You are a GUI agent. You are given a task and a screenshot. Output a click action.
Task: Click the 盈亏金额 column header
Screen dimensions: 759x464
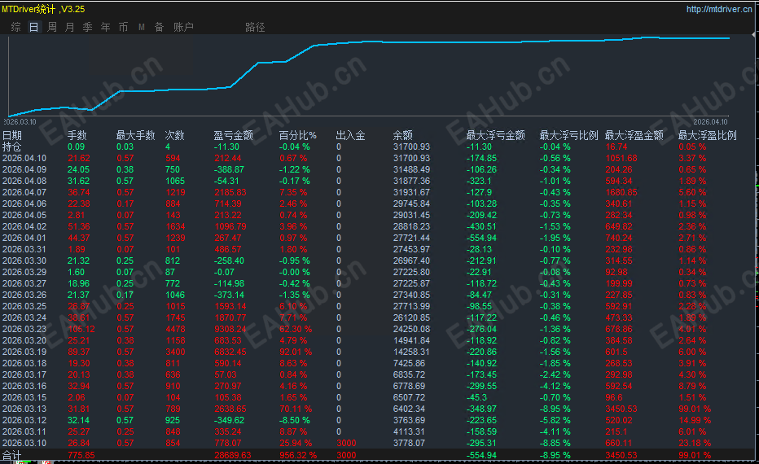[x=233, y=135]
